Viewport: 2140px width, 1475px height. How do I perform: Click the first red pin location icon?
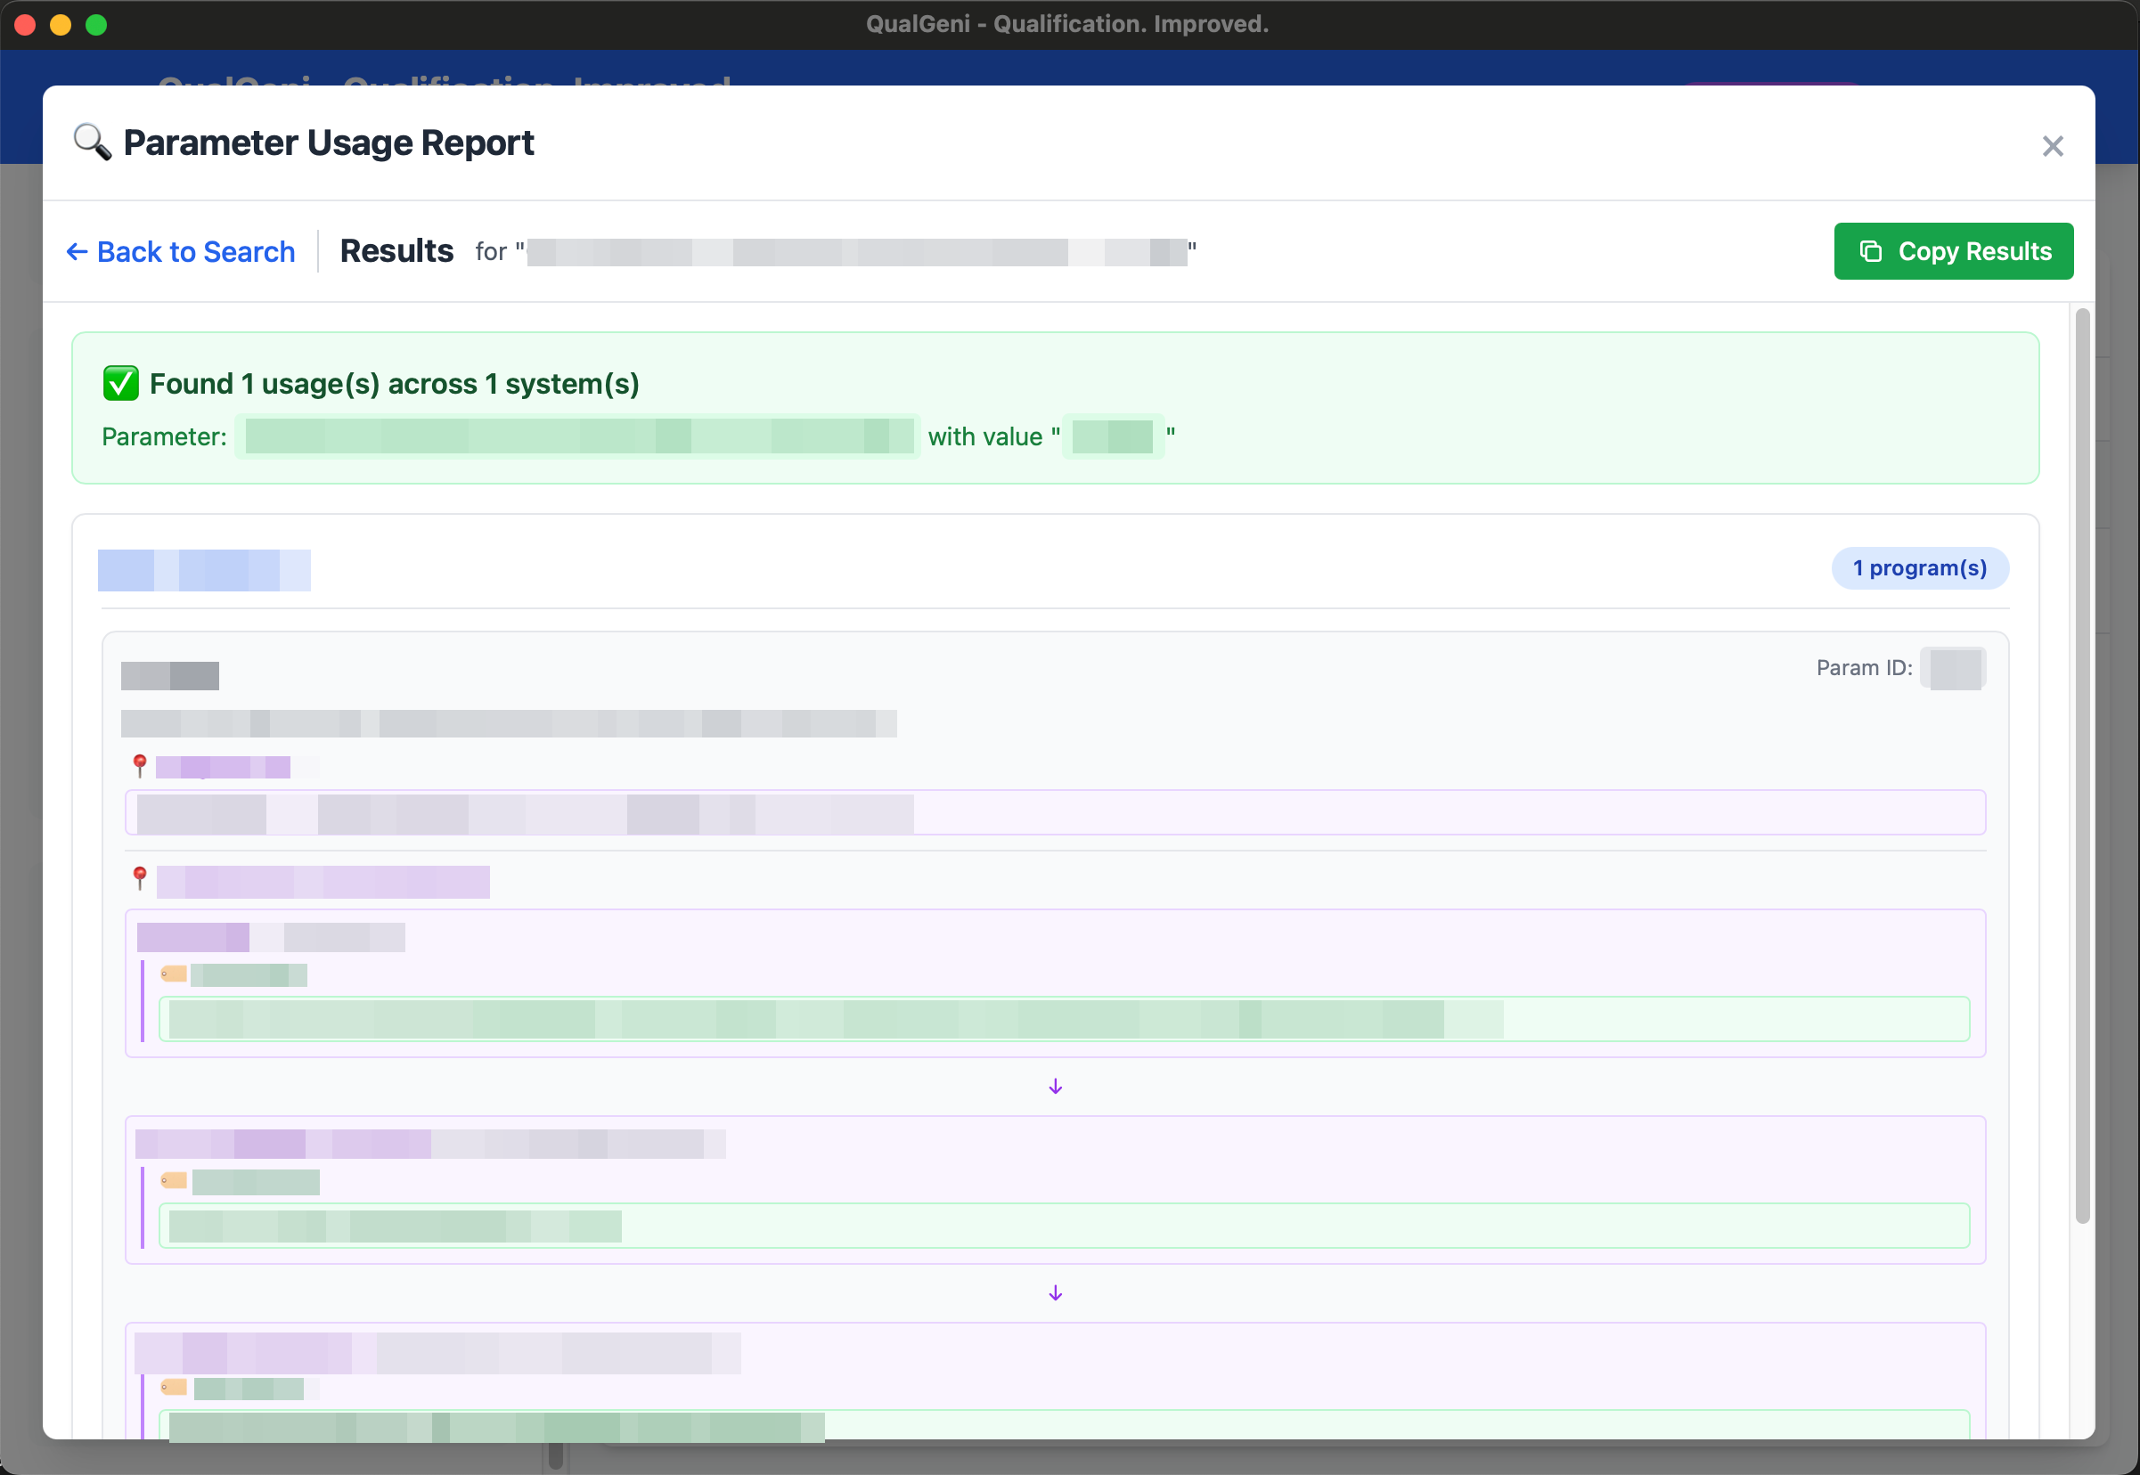pos(140,763)
